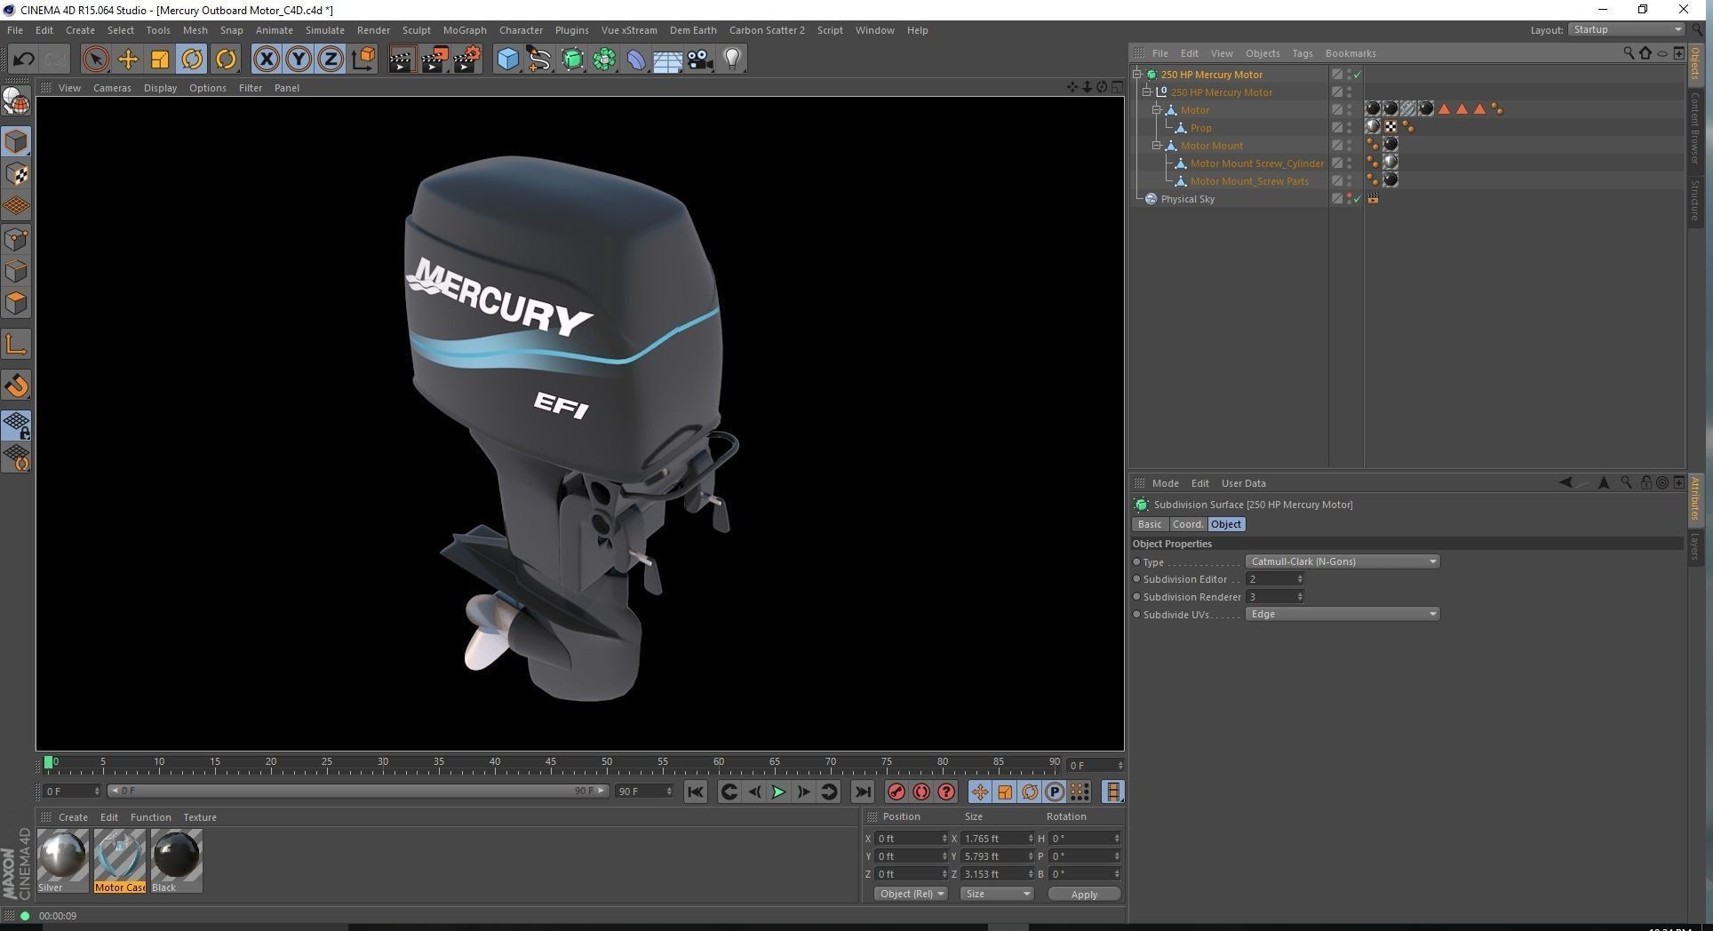
Task: Open Object (Rel) coordinate dropdown
Action: (910, 894)
